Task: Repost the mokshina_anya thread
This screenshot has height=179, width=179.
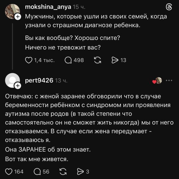Action: [x=97, y=60]
